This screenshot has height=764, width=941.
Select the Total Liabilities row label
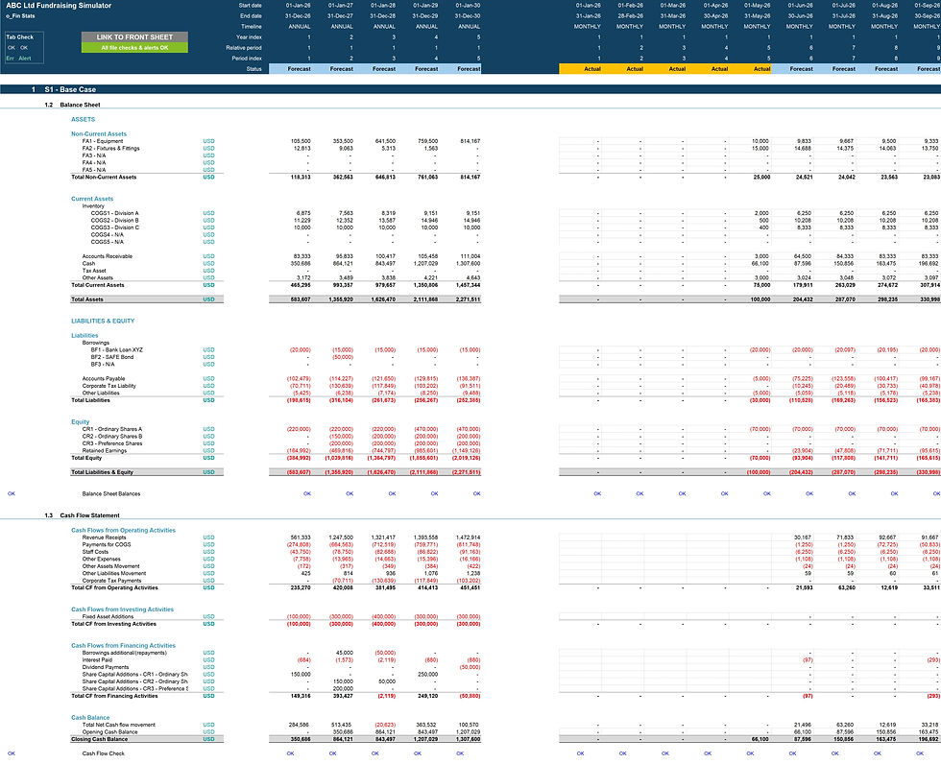pyautogui.click(x=90, y=400)
